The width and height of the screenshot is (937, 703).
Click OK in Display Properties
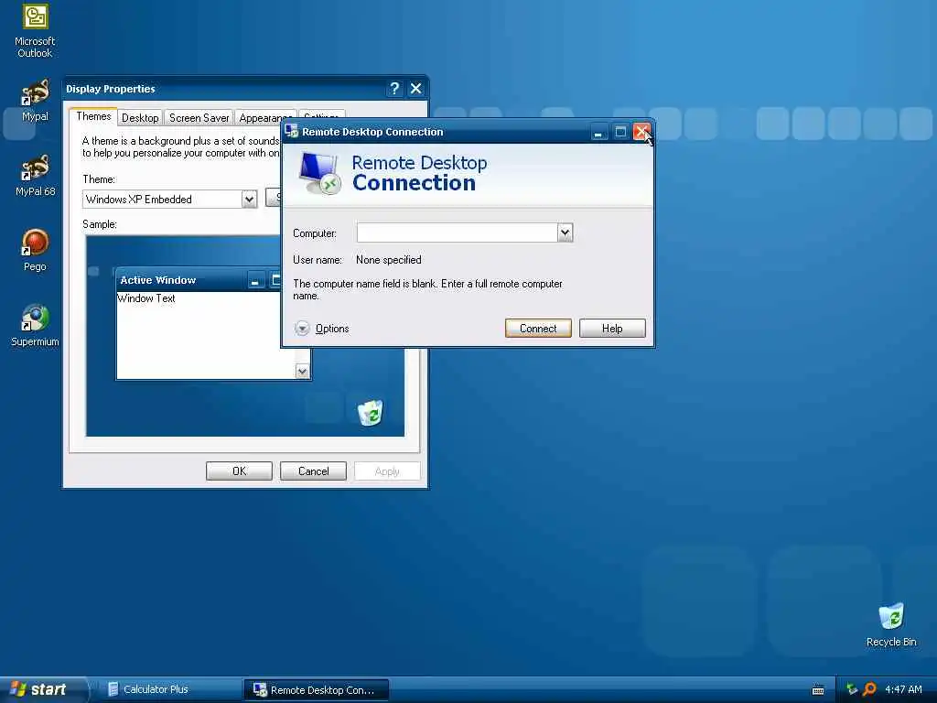[239, 471]
